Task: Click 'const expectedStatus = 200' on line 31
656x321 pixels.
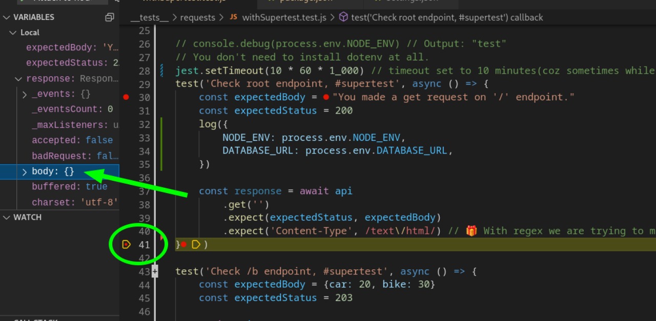Action: (x=276, y=111)
